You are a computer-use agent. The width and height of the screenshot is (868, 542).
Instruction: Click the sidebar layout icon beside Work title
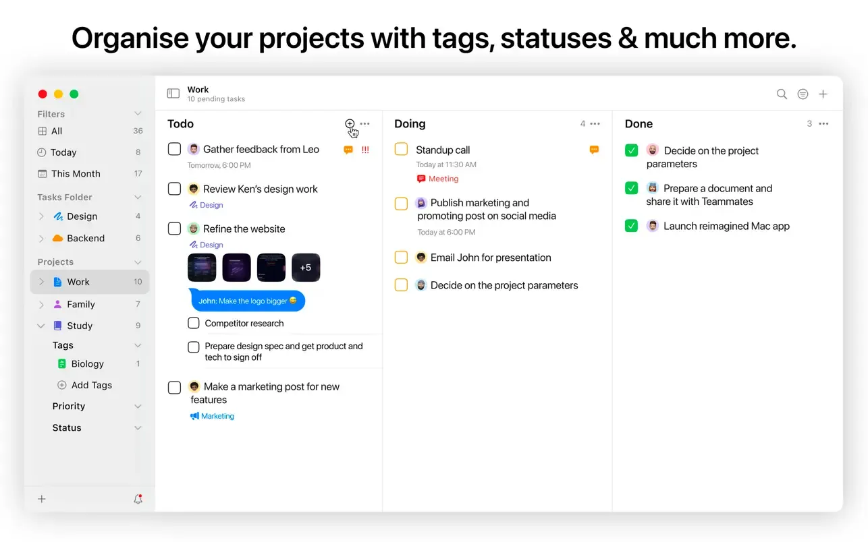point(172,94)
